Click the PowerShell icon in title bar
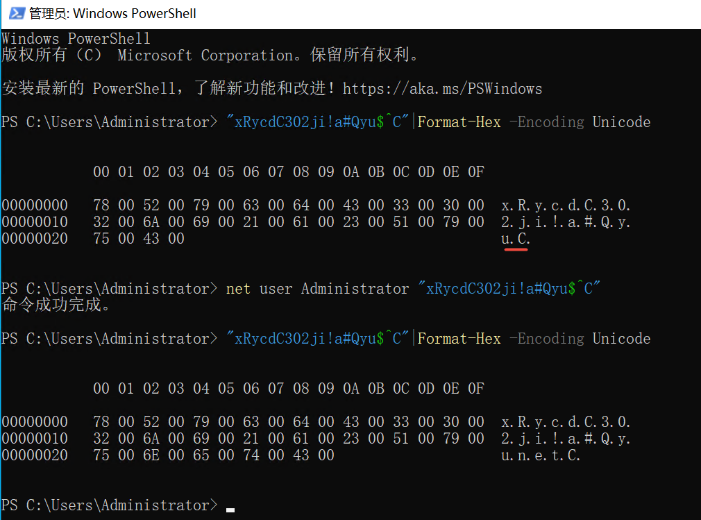This screenshot has width=701, height=520. pos(17,13)
